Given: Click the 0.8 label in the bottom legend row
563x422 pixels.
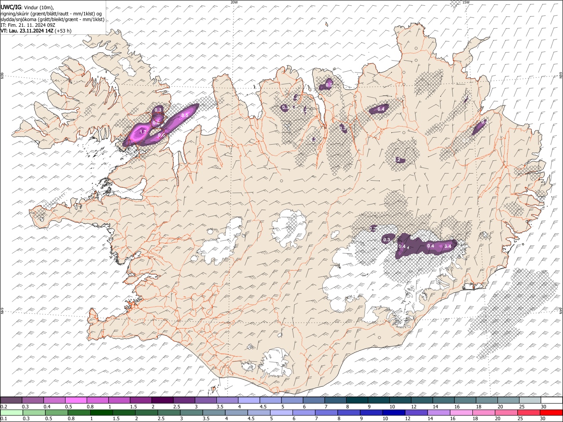Looking at the screenshot, I should coord(71,418).
